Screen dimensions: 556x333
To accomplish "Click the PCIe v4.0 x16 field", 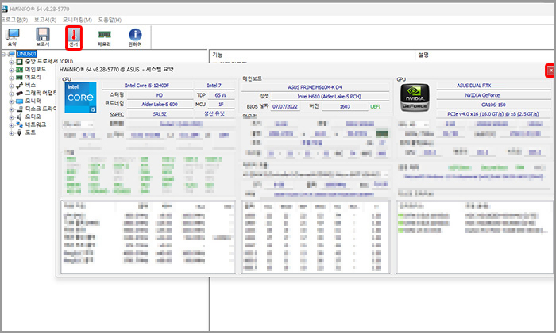I will (x=493, y=114).
